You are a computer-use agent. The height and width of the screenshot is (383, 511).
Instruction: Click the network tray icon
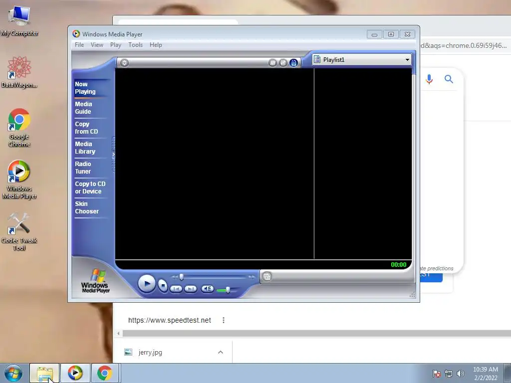tap(449, 374)
